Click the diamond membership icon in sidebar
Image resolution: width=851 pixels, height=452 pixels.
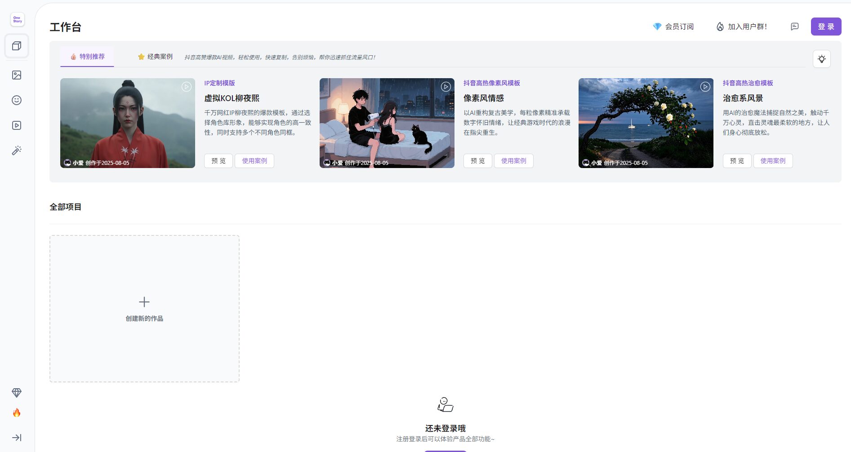click(17, 393)
